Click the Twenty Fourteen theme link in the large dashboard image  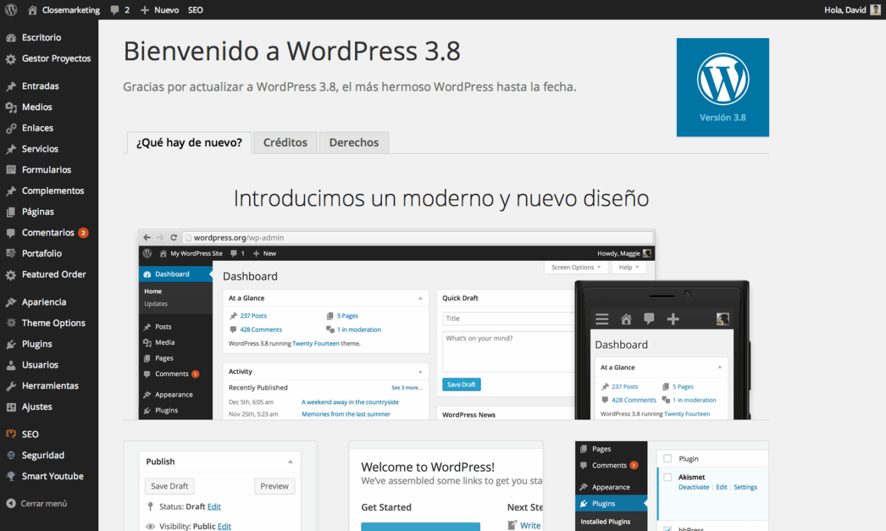click(316, 343)
